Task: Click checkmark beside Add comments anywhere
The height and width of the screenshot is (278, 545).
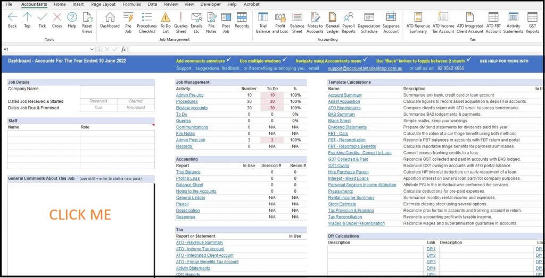Action: click(x=229, y=59)
